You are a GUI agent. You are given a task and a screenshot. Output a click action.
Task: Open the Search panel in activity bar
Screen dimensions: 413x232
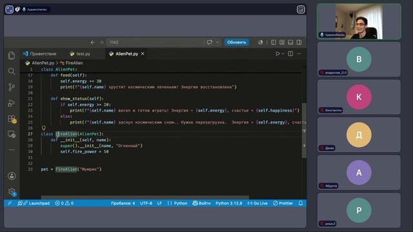12,72
